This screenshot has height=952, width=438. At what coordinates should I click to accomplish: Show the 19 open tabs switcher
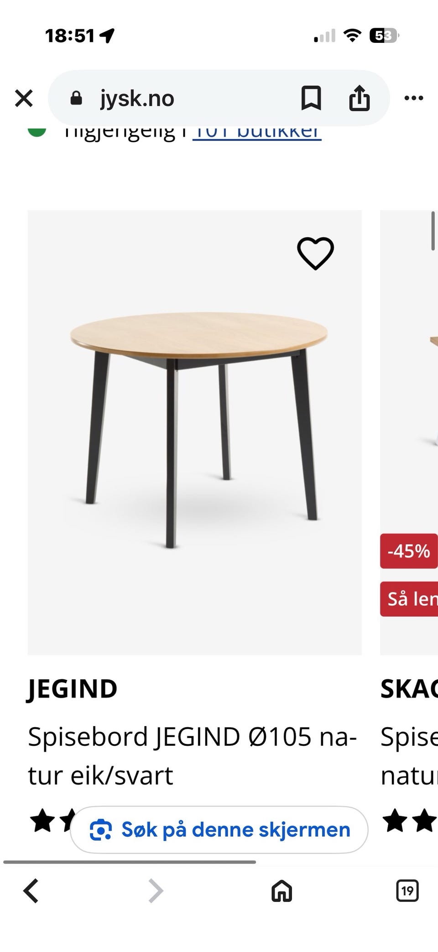(x=407, y=891)
